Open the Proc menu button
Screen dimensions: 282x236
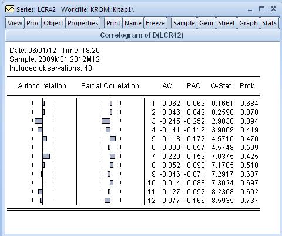tap(33, 23)
